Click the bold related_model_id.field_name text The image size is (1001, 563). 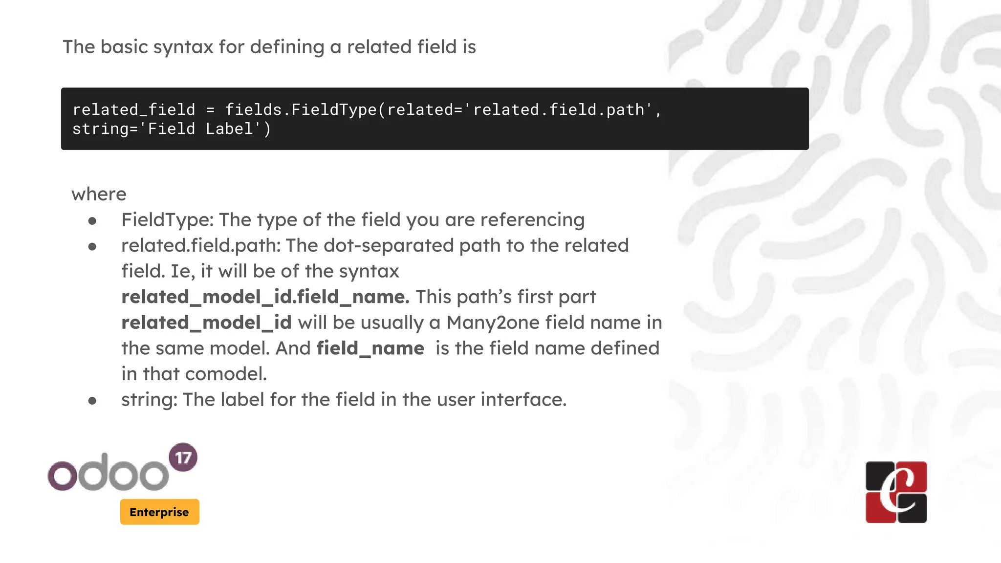click(265, 297)
